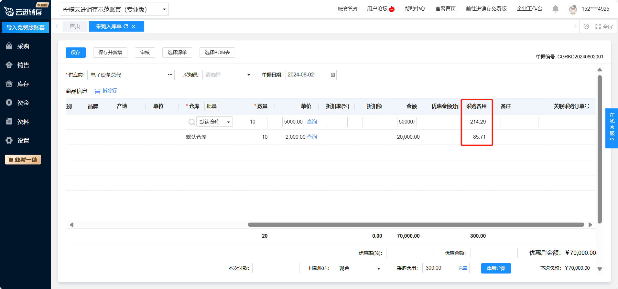Focus the 优惠金额 input field
Screen dimensions: 618x289
pos(494,253)
